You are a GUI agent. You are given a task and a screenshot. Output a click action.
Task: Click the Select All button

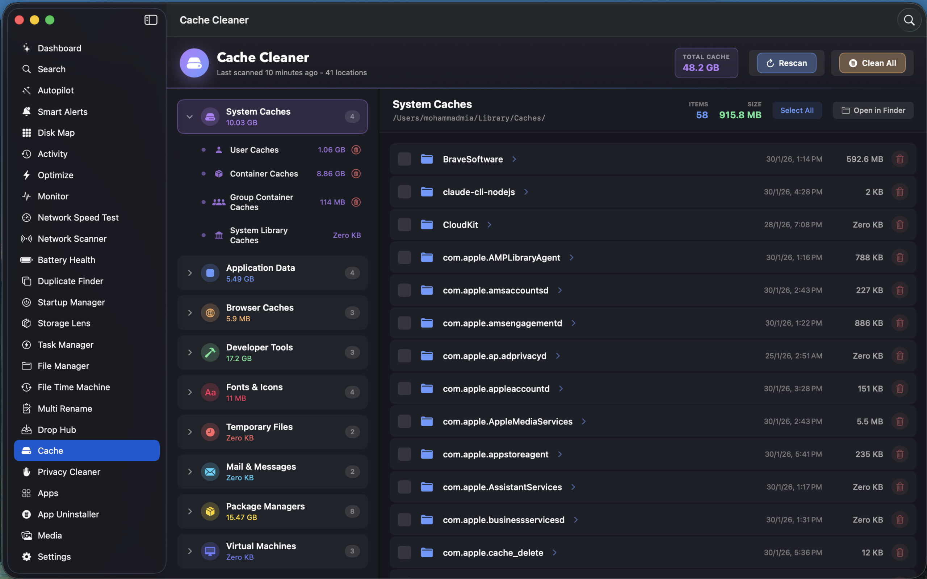797,110
